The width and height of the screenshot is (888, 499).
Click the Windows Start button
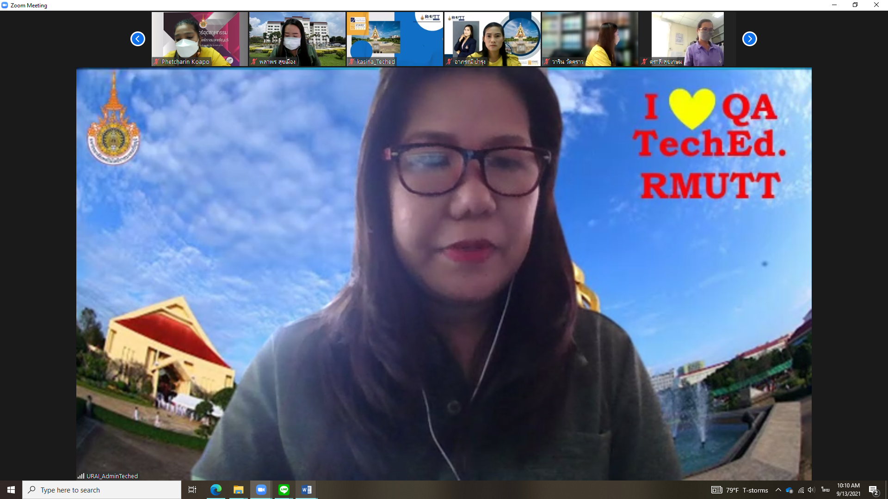pos(11,490)
